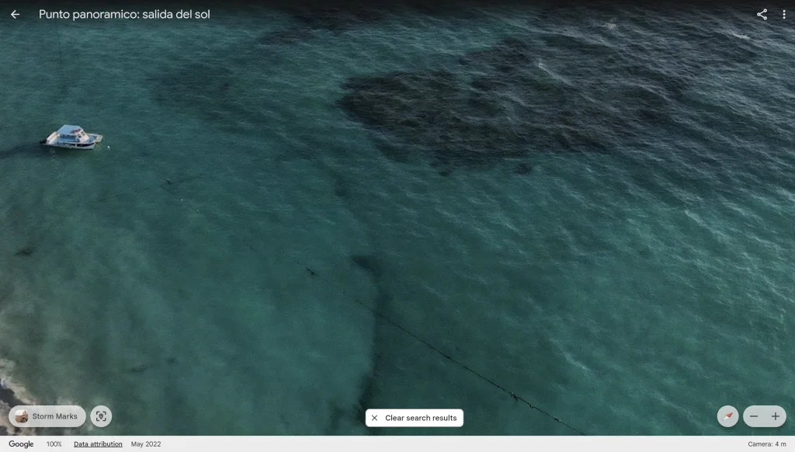Open the three-dot more options menu
795x452 pixels.
click(784, 15)
